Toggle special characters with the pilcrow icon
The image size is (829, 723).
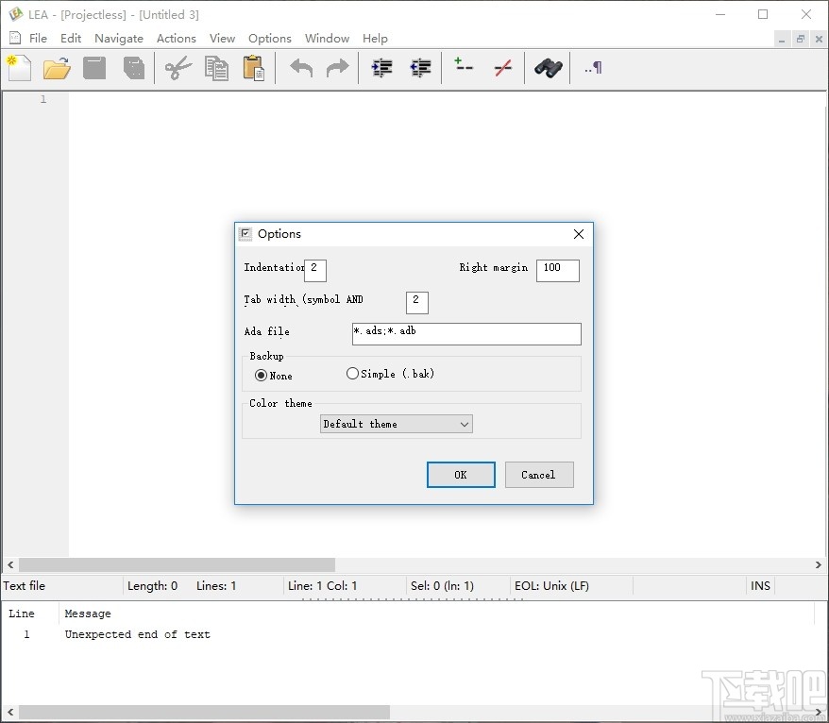(593, 68)
